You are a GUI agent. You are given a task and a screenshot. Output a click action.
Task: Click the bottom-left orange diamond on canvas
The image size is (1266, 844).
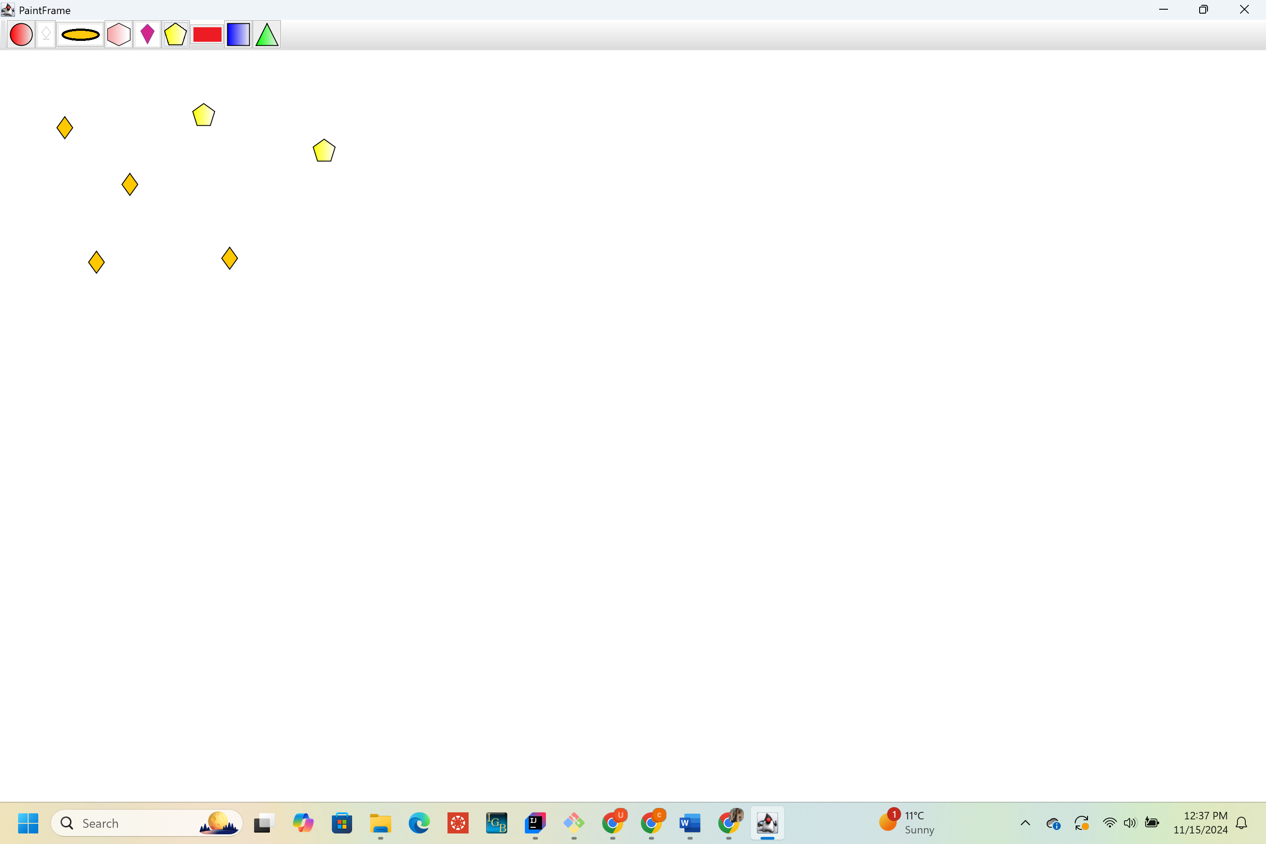click(96, 262)
